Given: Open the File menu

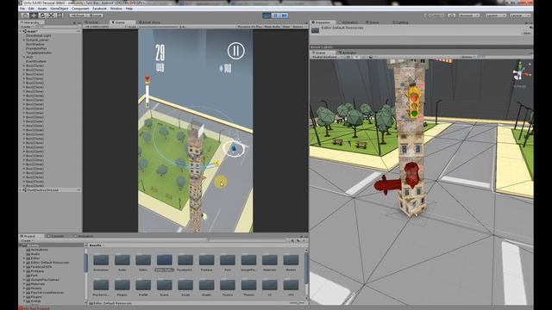Looking at the screenshot, I should point(22,9).
